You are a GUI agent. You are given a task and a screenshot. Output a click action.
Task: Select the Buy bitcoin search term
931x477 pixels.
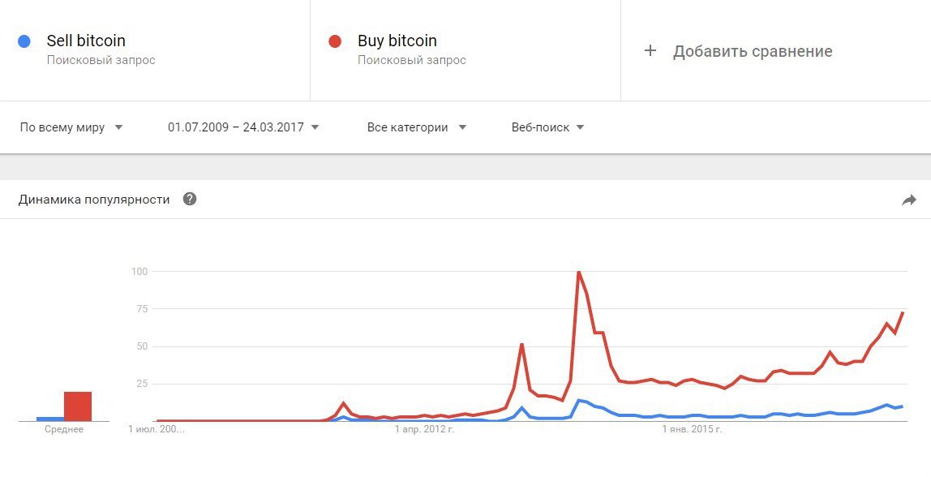tap(397, 41)
